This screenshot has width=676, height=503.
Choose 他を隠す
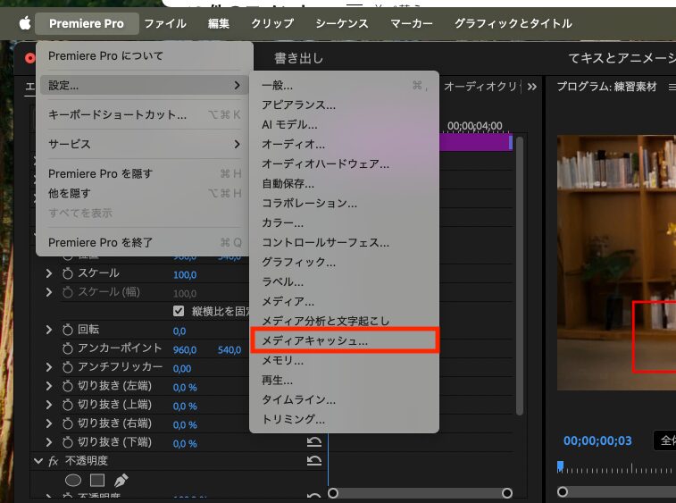(x=144, y=193)
